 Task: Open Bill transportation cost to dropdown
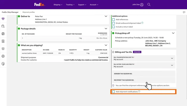coord(144,58)
